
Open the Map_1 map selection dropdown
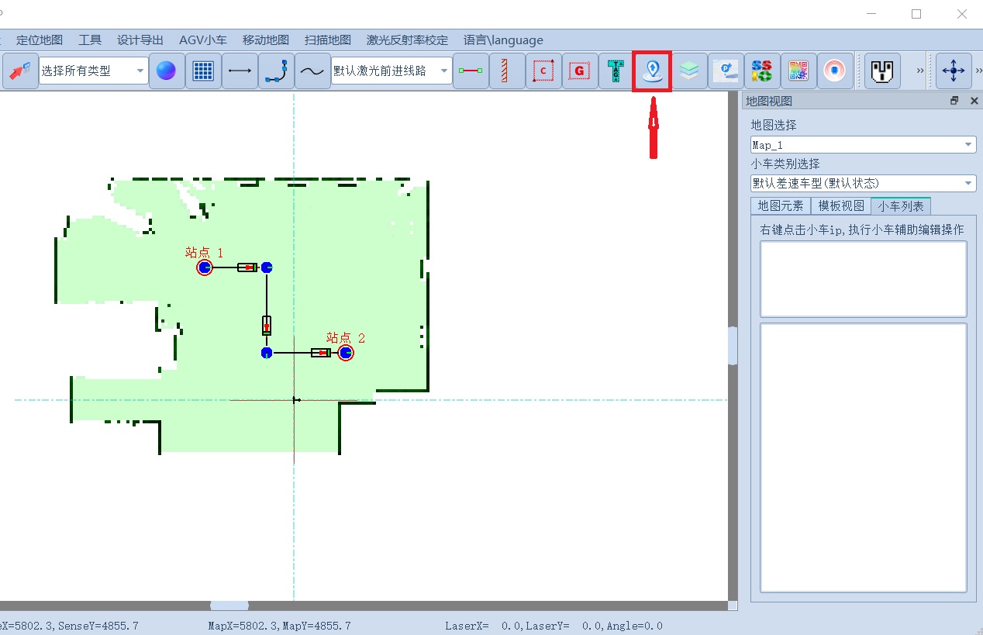[x=863, y=145]
